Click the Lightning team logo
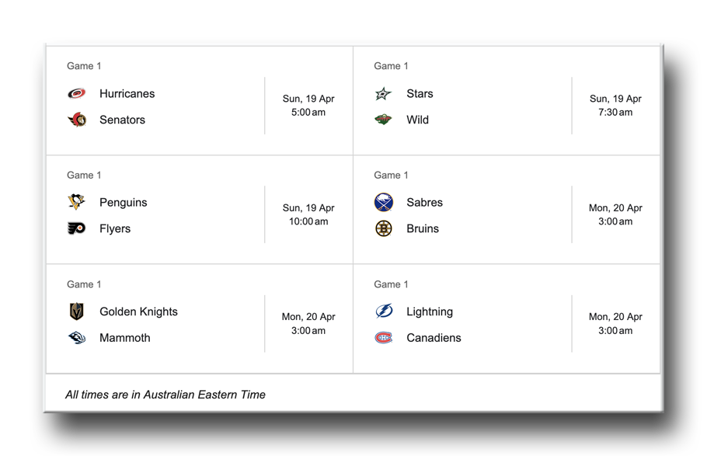 point(384,312)
